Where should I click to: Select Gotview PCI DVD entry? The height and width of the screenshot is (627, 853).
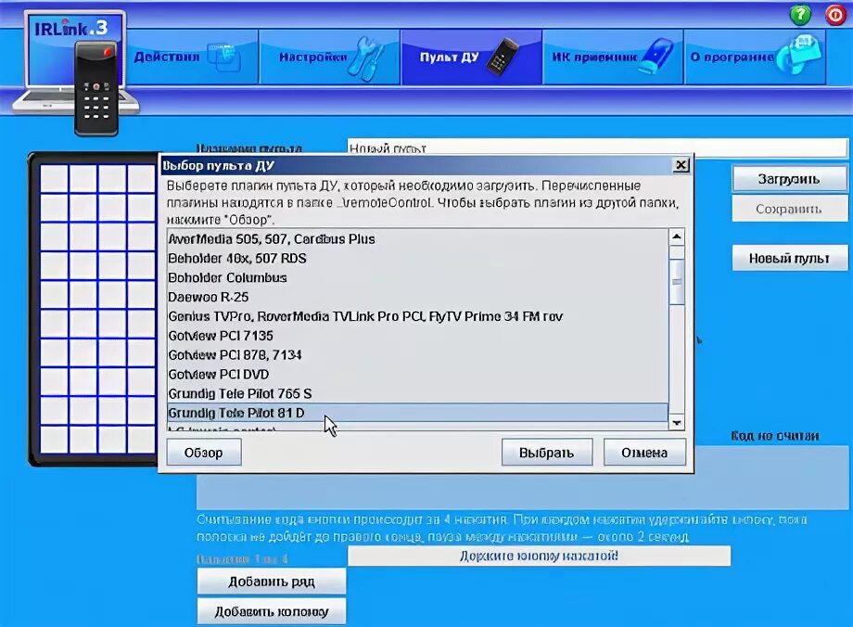[417, 375]
